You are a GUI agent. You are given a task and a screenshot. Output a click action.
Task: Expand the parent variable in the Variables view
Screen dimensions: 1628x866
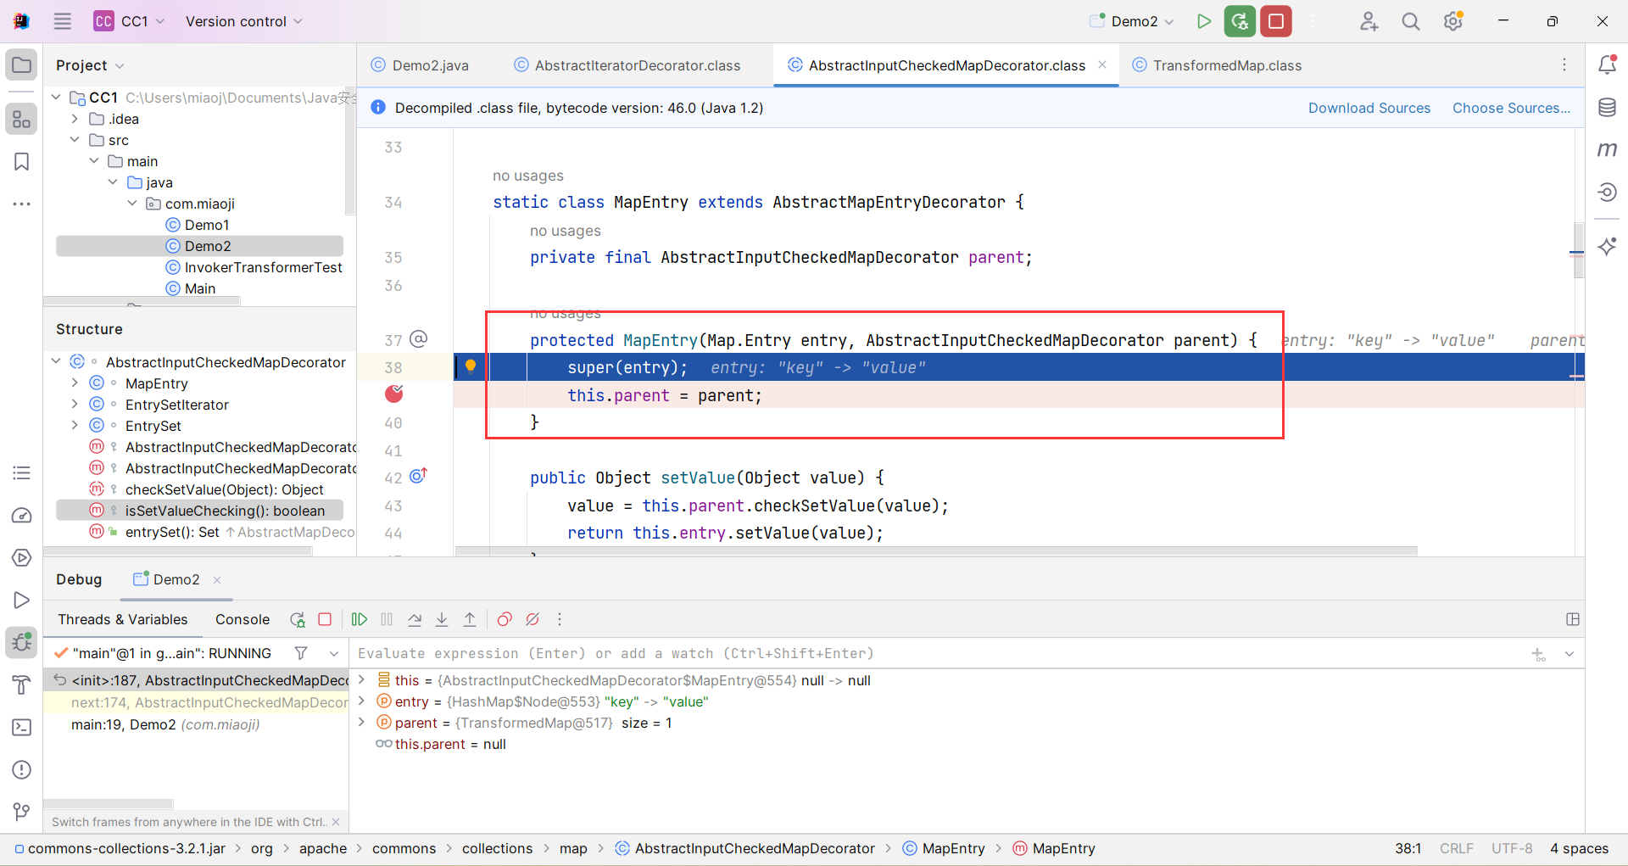coord(362,723)
